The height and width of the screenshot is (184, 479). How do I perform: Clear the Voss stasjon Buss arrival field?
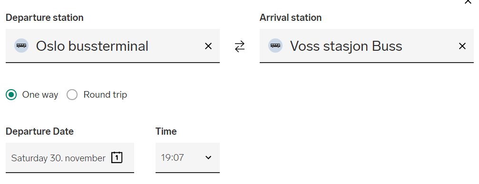click(x=462, y=46)
